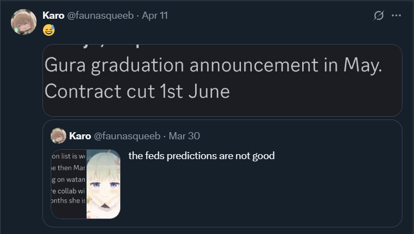Click @faunasqueeb handle in quoted post
The height and width of the screenshot is (234, 414).
pos(127,136)
